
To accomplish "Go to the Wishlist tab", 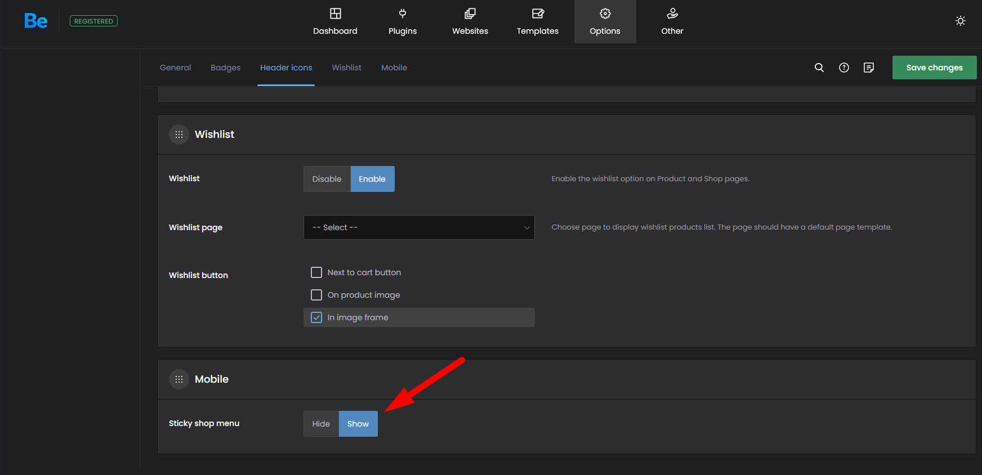I will point(346,68).
